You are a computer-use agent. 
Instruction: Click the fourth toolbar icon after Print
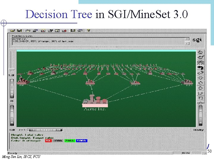pyautogui.click(x=57, y=31)
